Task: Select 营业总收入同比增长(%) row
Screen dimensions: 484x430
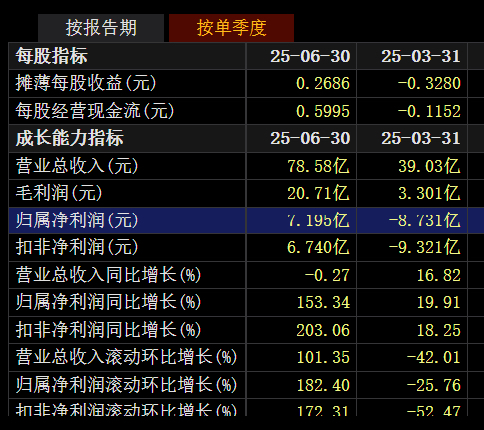Action: (246, 275)
